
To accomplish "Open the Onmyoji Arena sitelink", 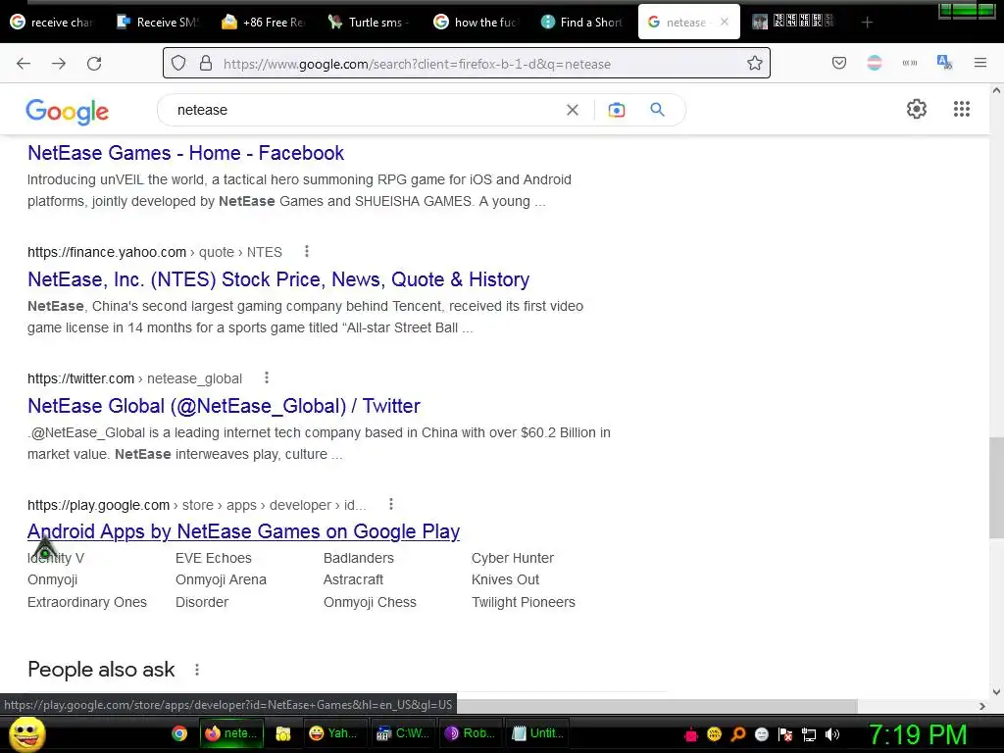I will [221, 579].
